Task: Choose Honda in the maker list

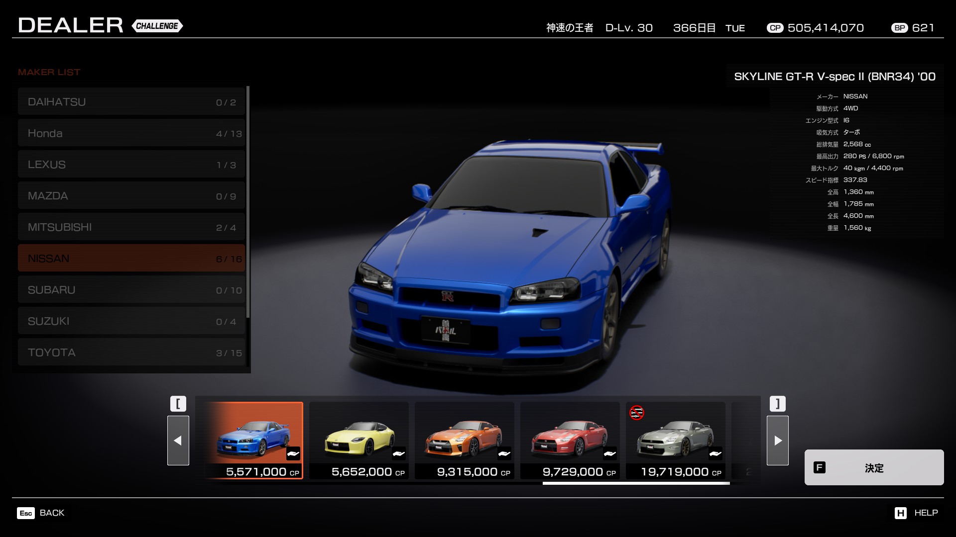Action: tap(131, 133)
